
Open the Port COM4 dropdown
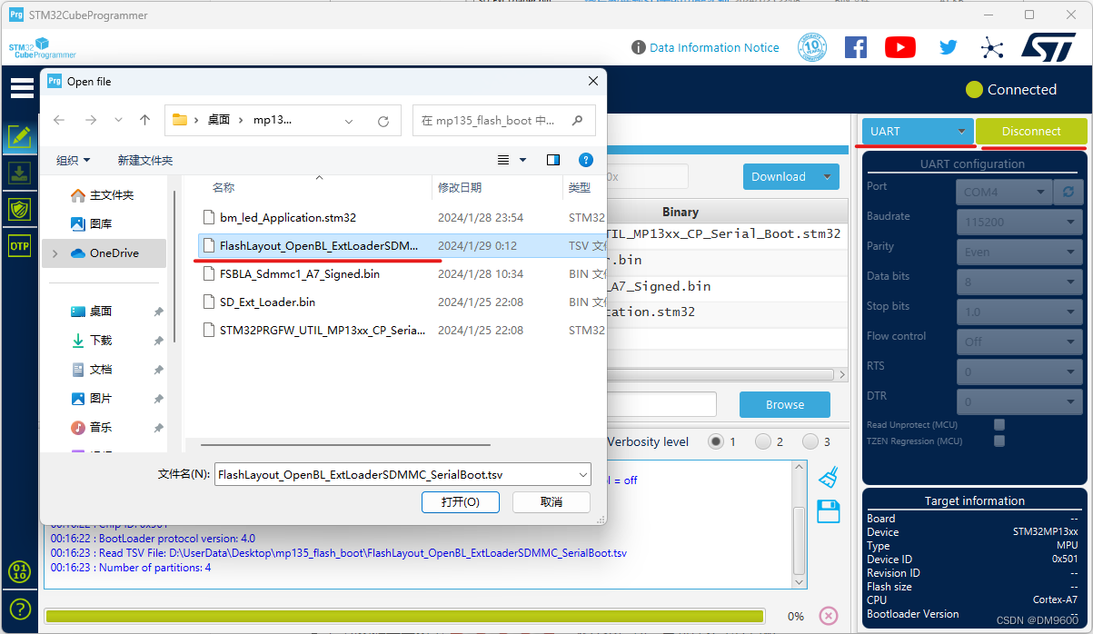[1004, 192]
